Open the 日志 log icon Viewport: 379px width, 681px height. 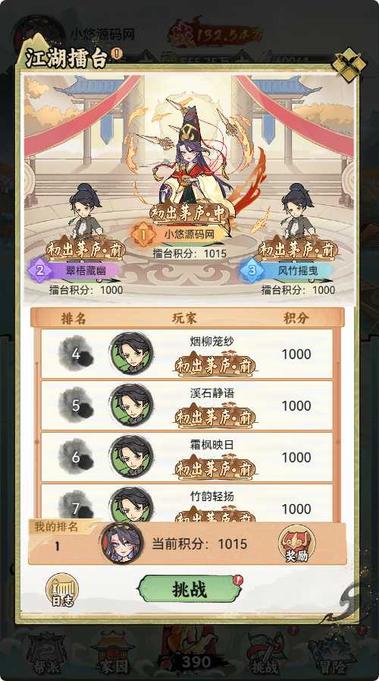click(62, 590)
